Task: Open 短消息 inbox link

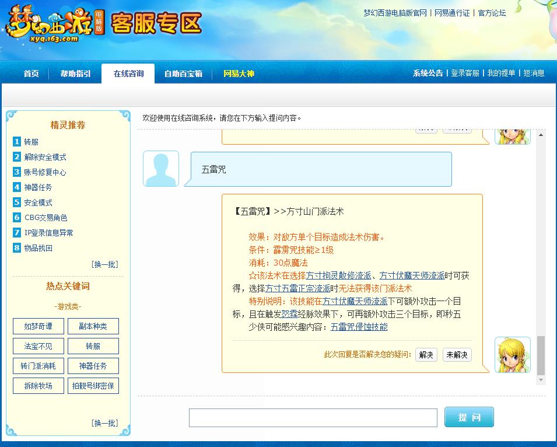Action: [x=534, y=73]
